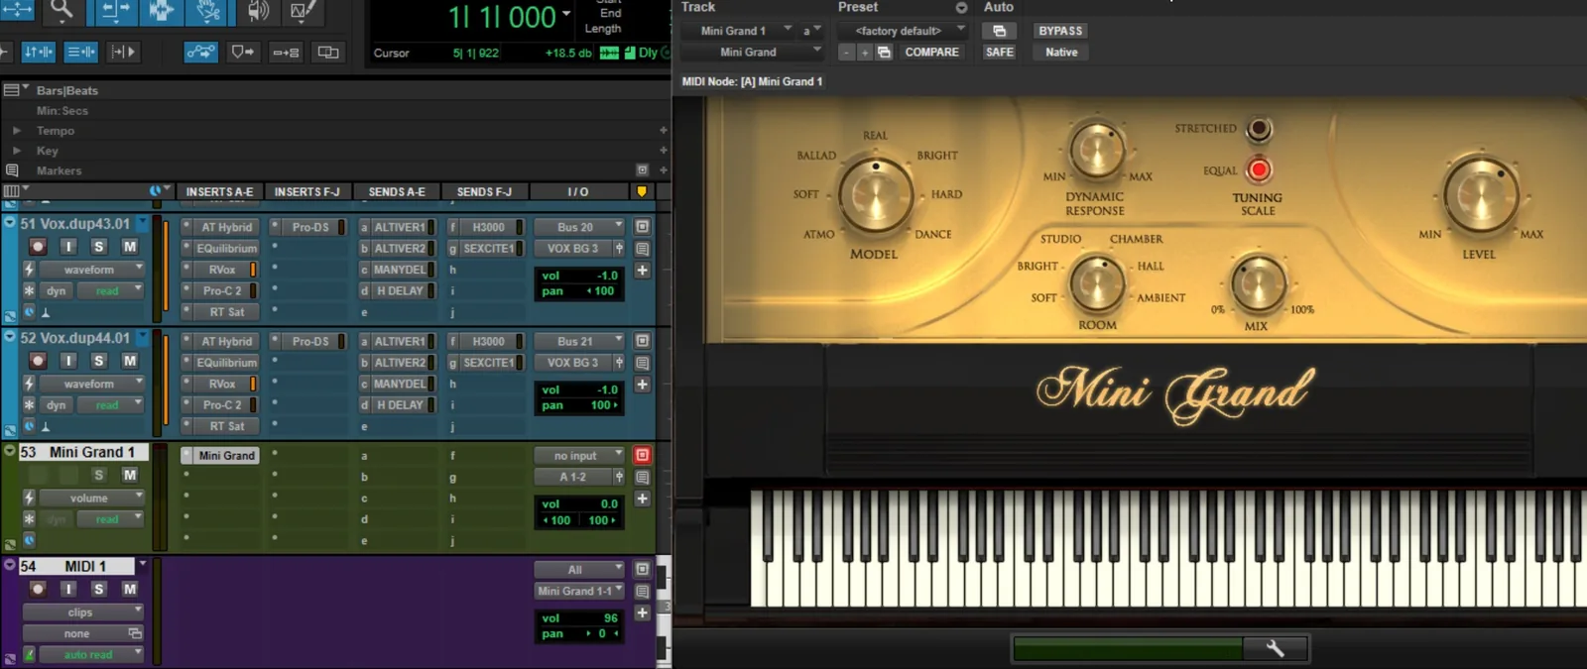This screenshot has width=1587, height=669.
Task: Click the plus button on MIDI 1 track
Action: click(642, 613)
